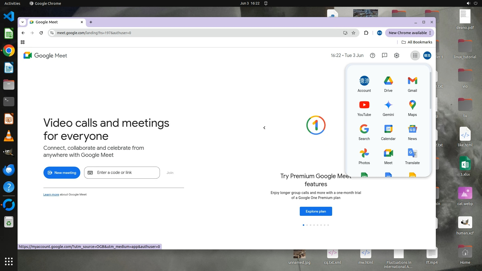Open Translate from the apps grid
The image size is (482, 271).
[x=412, y=156]
